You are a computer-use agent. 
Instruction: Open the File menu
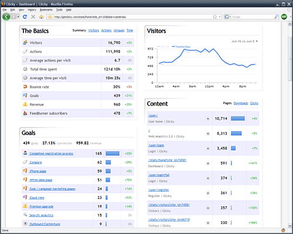coord(5,9)
